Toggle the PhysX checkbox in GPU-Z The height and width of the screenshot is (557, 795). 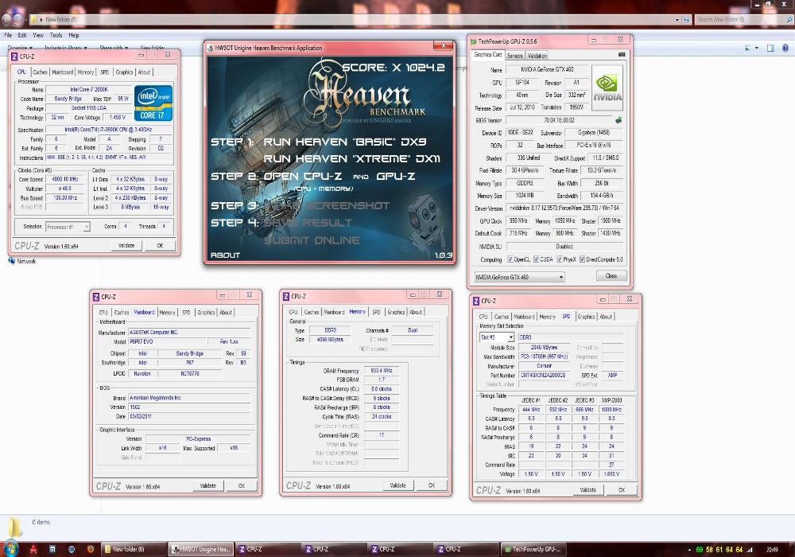(559, 259)
